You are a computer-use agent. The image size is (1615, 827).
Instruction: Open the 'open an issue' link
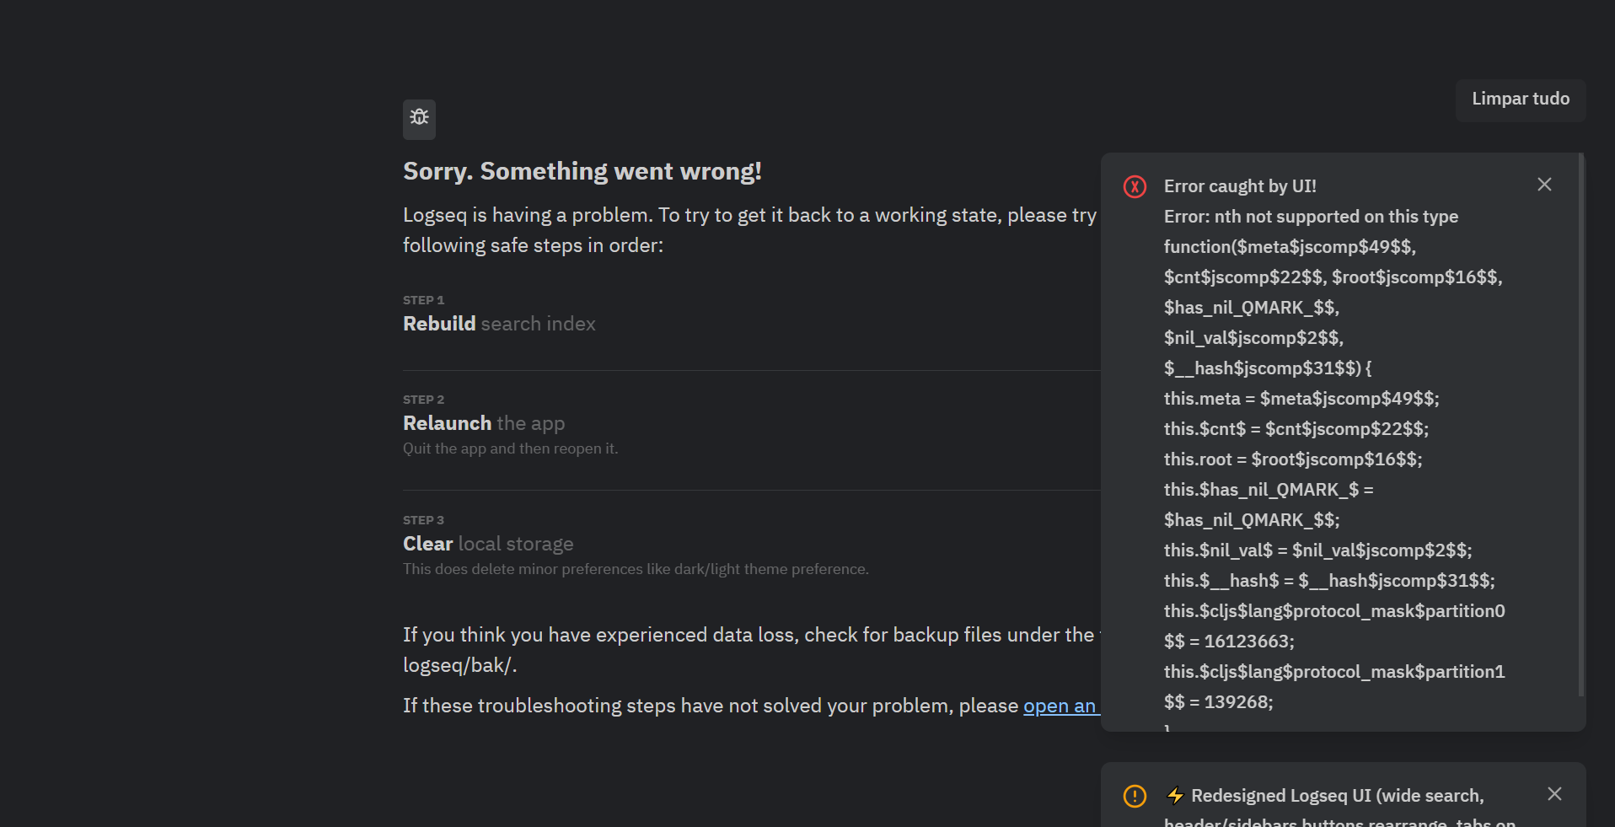click(x=1060, y=706)
